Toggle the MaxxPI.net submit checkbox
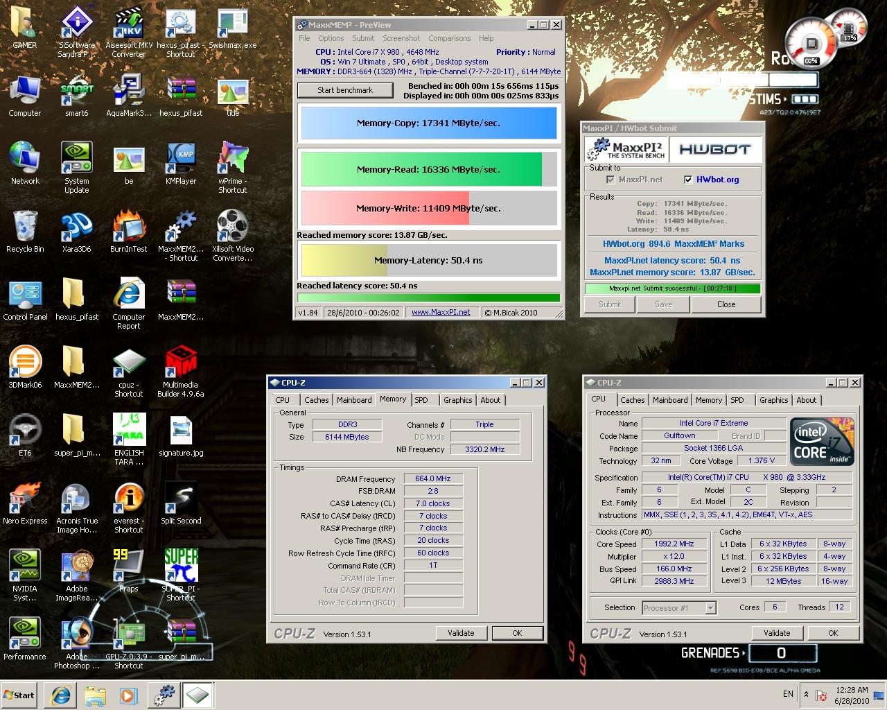 coord(611,180)
